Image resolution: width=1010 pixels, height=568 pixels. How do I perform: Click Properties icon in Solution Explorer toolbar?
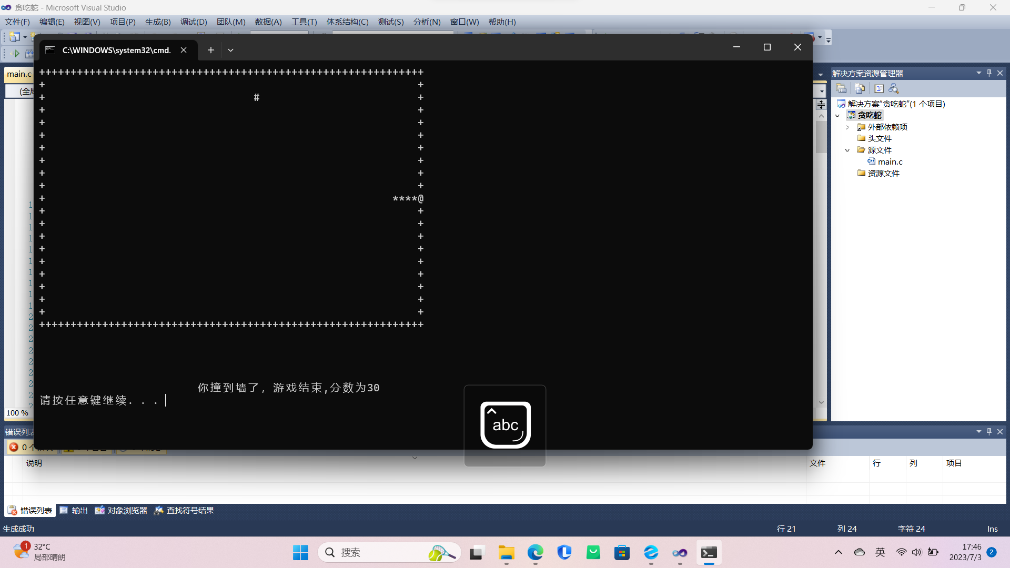pos(841,88)
